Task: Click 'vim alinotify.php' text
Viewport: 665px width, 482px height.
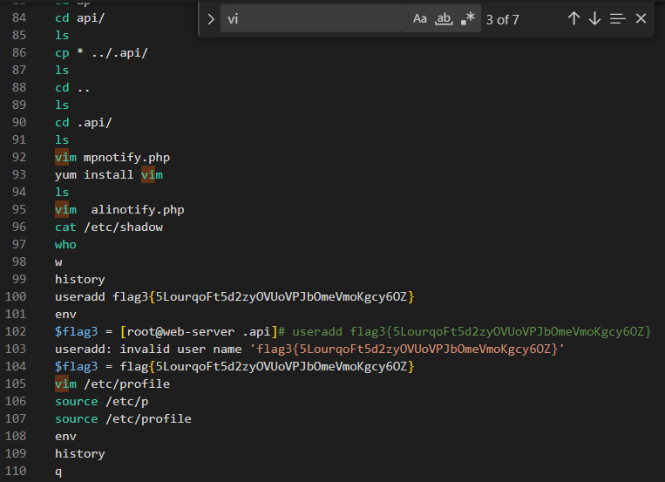Action: tap(119, 209)
